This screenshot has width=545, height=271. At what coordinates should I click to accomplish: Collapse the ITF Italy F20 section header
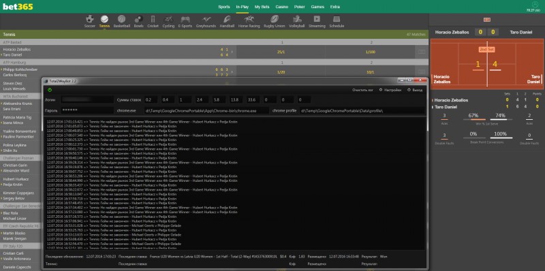tap(21, 246)
